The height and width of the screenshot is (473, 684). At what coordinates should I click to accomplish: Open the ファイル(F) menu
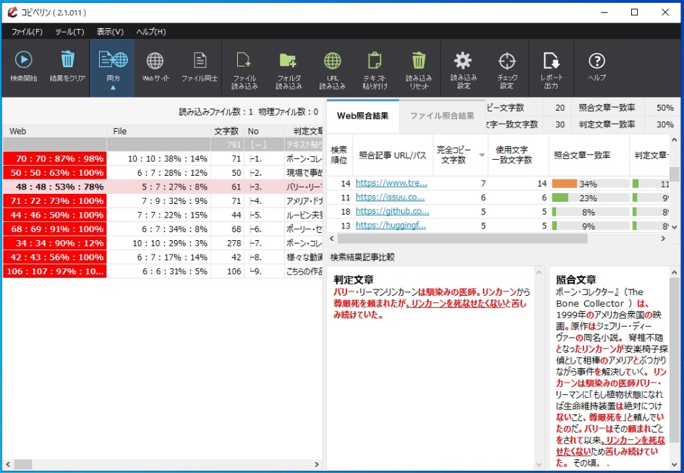pyautogui.click(x=27, y=31)
